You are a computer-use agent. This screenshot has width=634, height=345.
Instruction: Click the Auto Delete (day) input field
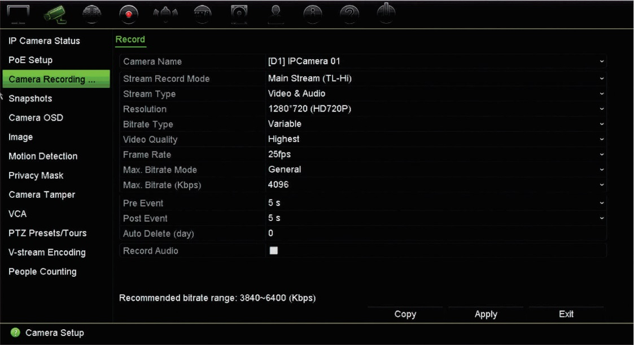pyautogui.click(x=435, y=233)
